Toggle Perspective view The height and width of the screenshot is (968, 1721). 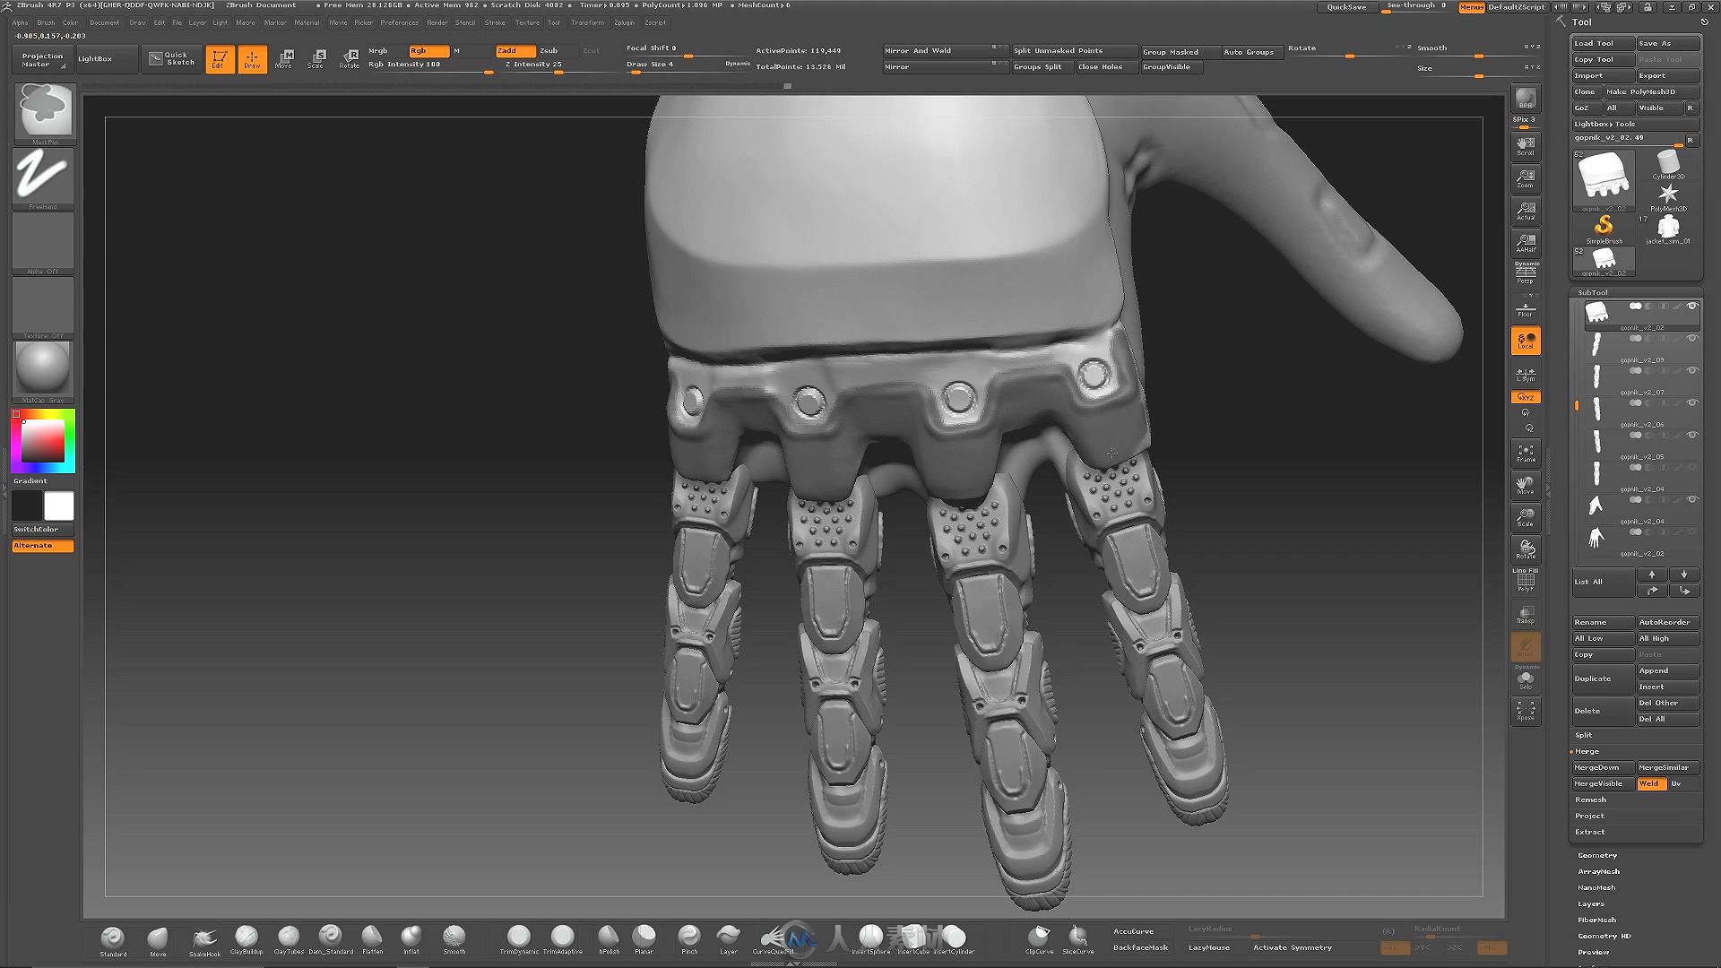[1526, 272]
